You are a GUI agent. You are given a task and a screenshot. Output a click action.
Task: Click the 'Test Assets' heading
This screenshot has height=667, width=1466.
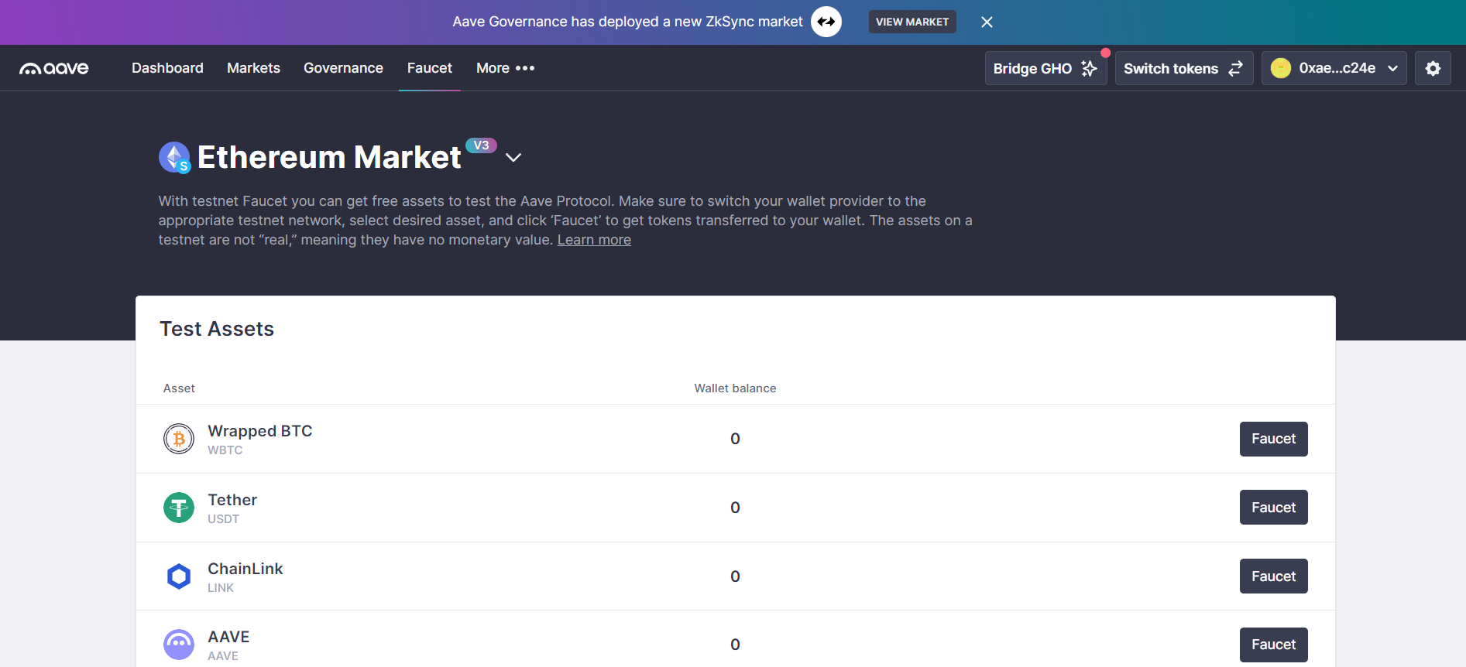217,329
